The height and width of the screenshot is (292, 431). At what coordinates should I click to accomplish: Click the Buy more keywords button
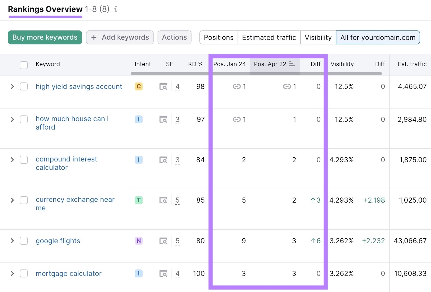click(x=45, y=37)
